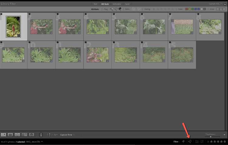This screenshot has height=145, width=228.
Task: Set bottom filter rating to five stars
Action: pos(225,142)
